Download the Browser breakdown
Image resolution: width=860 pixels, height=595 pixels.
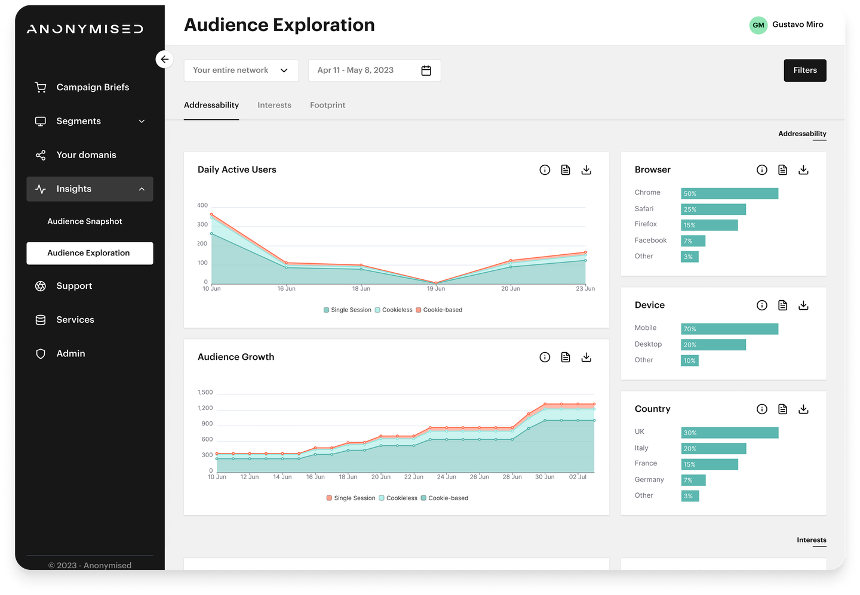[804, 170]
